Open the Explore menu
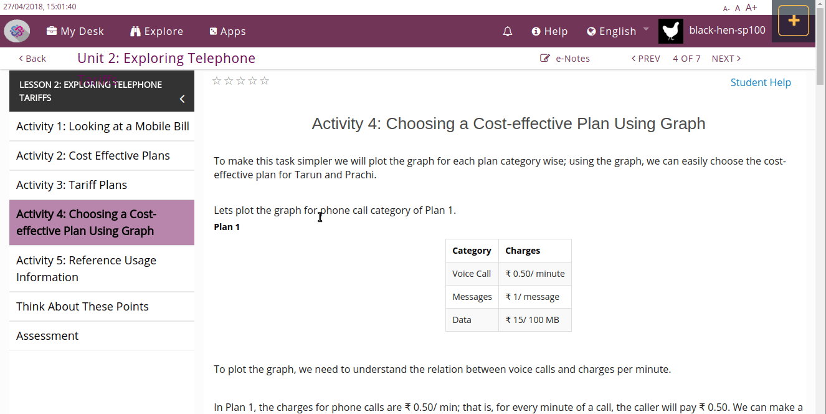This screenshot has height=414, width=826. click(x=156, y=31)
